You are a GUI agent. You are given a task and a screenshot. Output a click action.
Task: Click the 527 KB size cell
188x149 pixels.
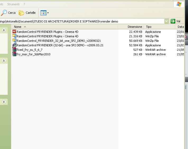[138, 50]
